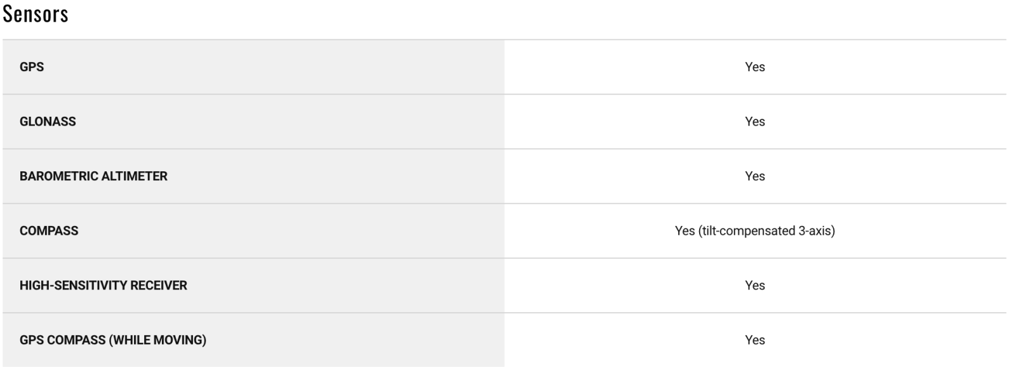Click the COMPASS row label
Viewport: 1016px width, 377px height.
[49, 231]
